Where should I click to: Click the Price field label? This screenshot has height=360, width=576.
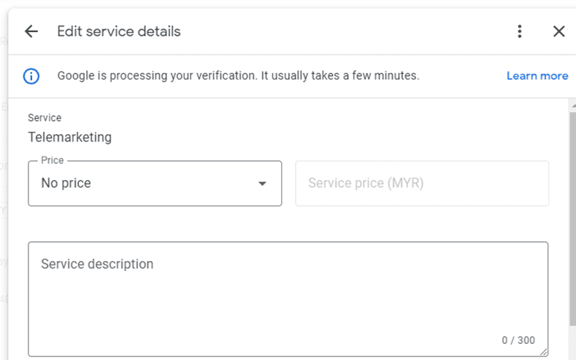[52, 160]
